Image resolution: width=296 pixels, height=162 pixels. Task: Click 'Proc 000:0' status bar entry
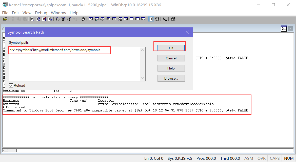[206, 158]
